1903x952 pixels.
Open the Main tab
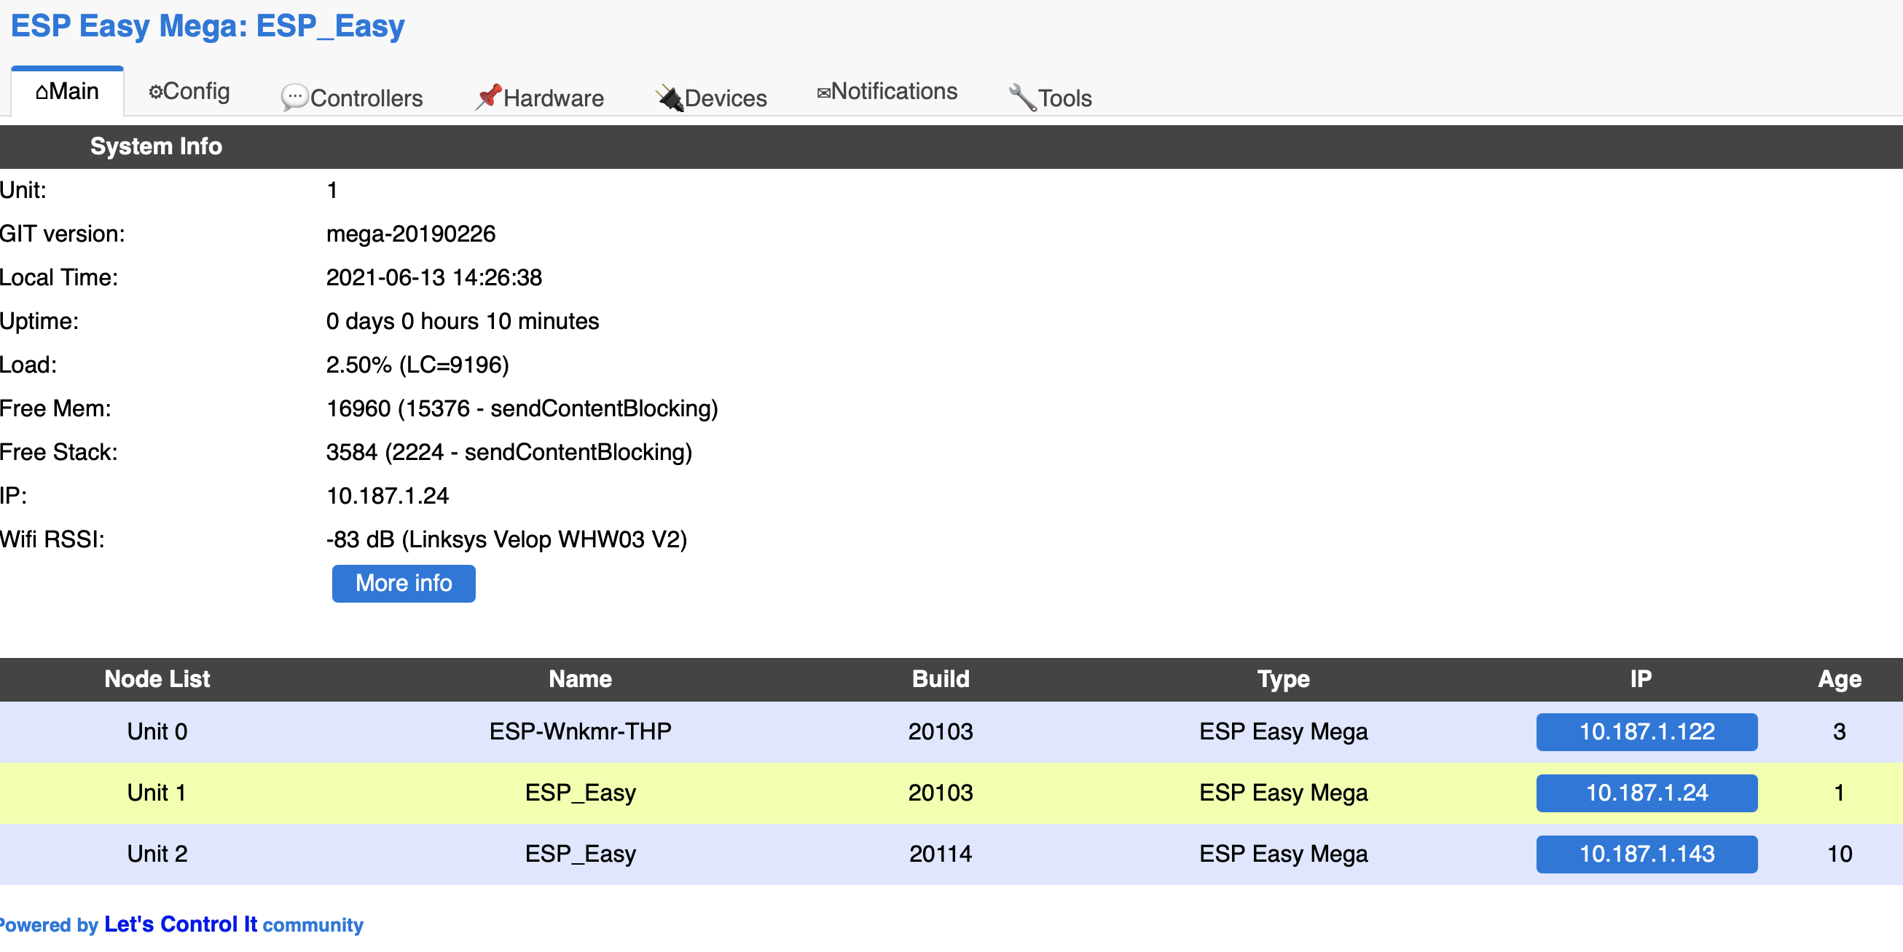coord(67,91)
